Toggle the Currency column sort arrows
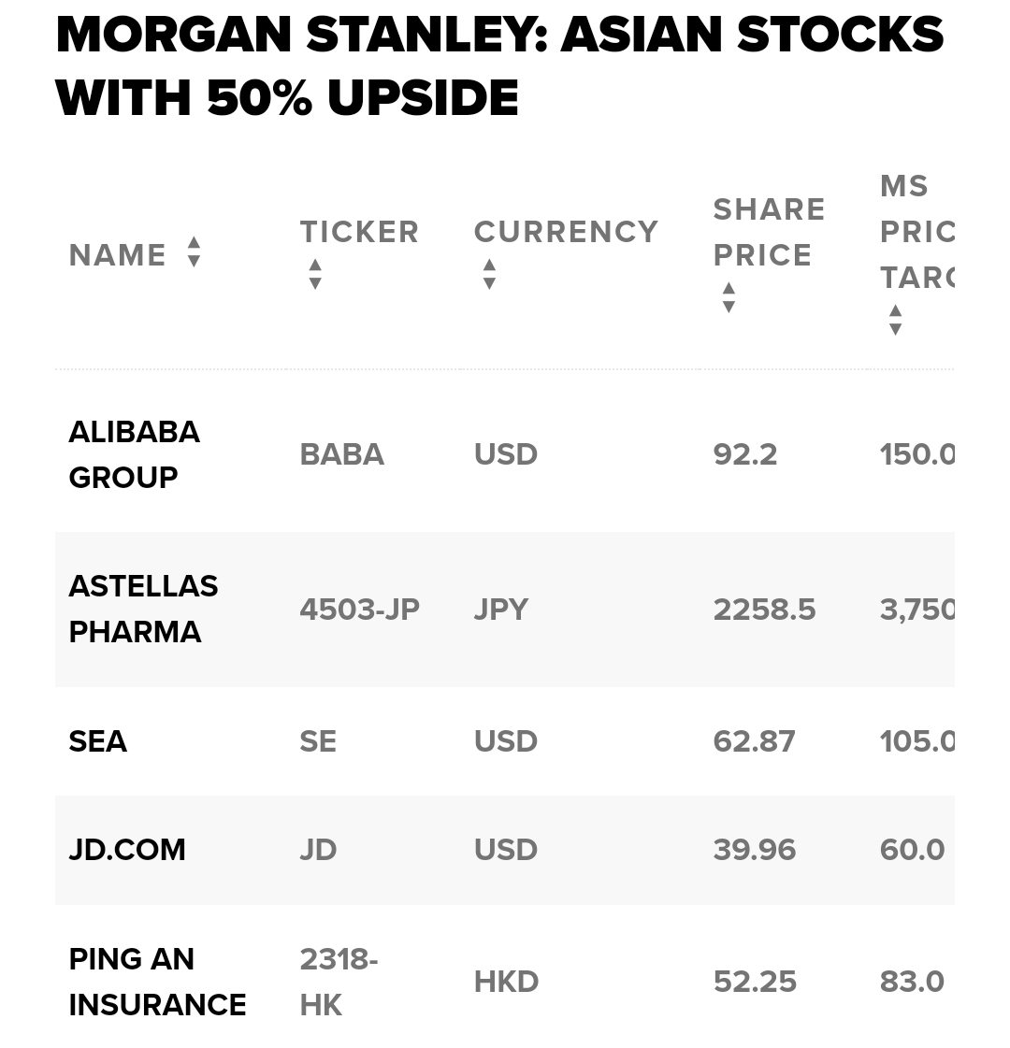Screen dimensions: 1010x1048 [x=489, y=274]
